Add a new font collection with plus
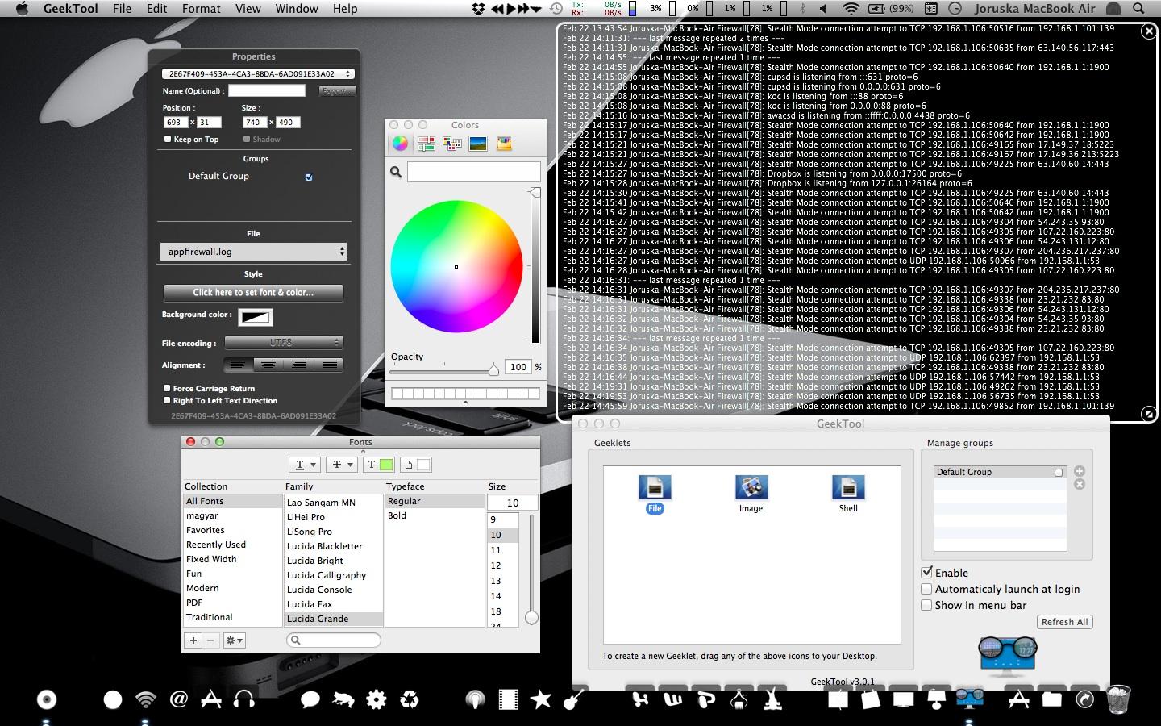 (x=193, y=640)
